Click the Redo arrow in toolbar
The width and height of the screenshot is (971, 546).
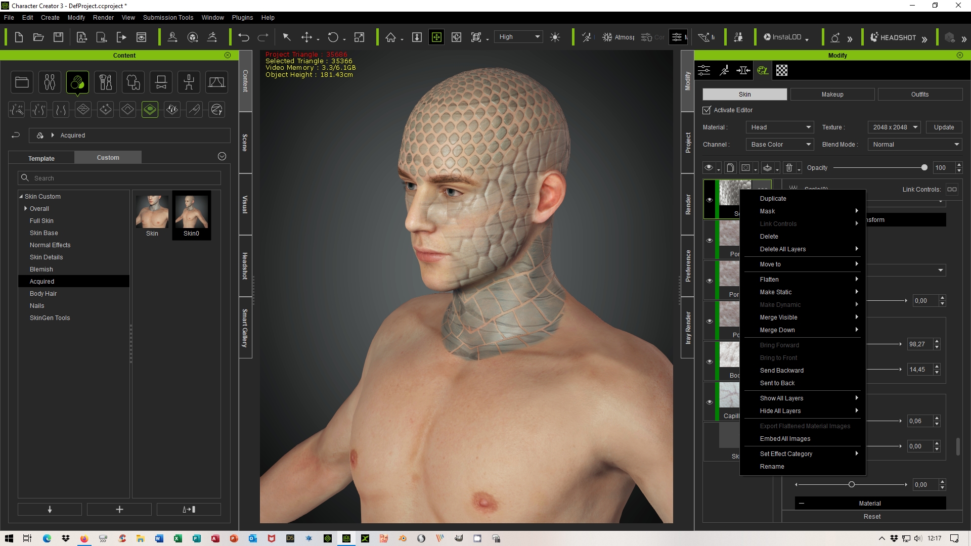263,37
